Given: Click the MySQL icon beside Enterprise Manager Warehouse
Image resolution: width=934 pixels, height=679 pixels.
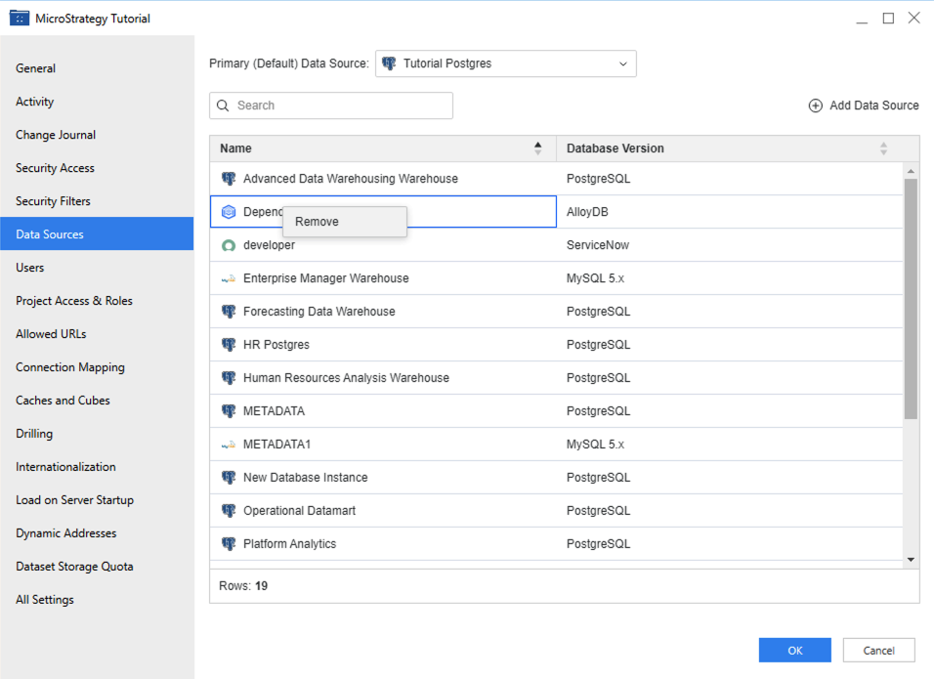Looking at the screenshot, I should tap(229, 278).
